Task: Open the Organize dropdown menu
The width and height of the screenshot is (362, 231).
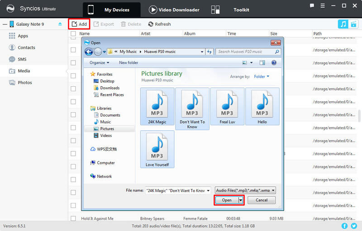Action: (100, 63)
